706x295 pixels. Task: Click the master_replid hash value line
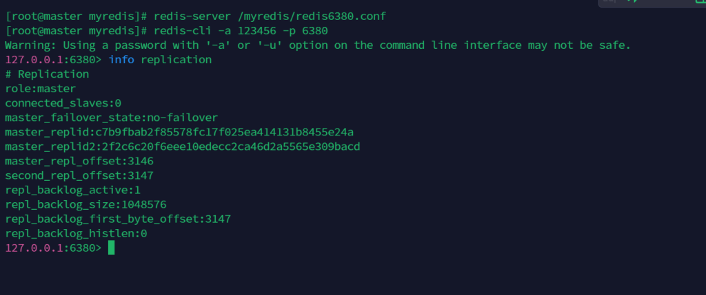tap(179, 132)
